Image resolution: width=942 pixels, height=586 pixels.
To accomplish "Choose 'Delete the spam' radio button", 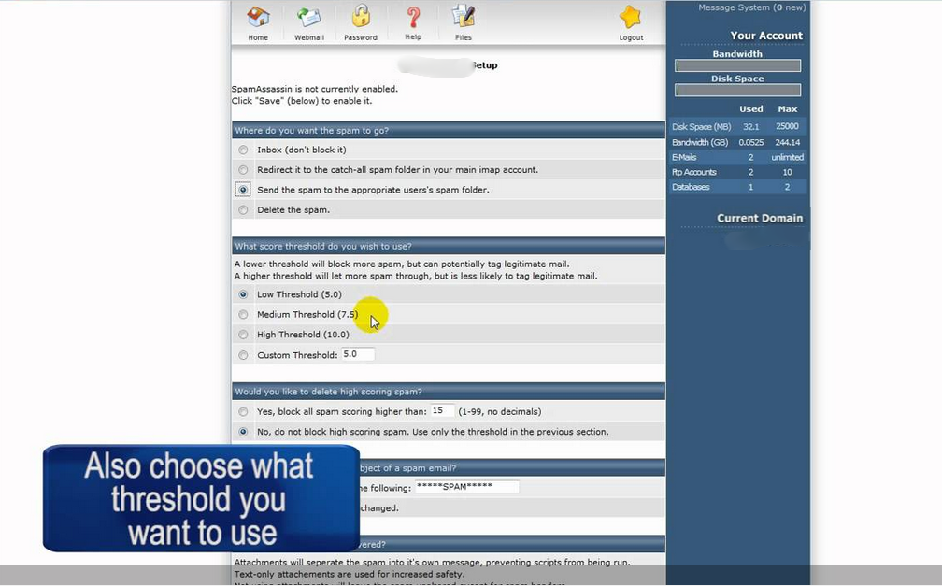I will point(244,210).
